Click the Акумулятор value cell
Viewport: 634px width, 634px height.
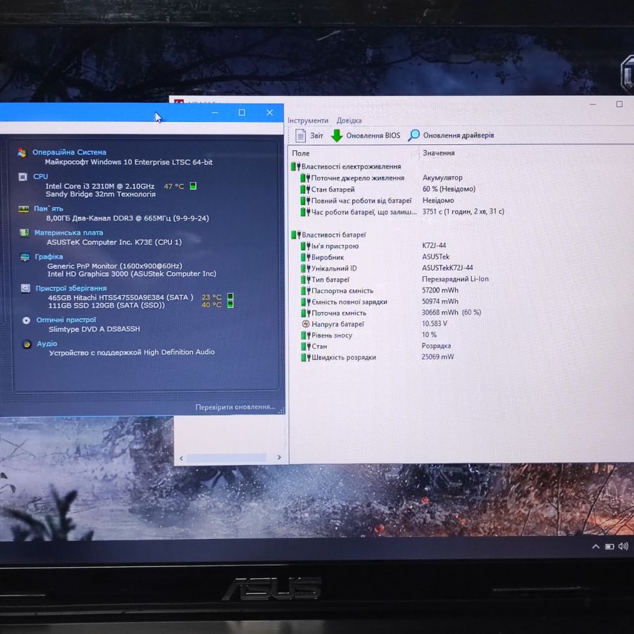pyautogui.click(x=442, y=178)
